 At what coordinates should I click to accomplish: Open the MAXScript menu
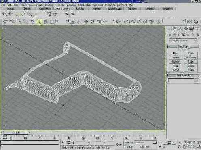(122, 5)
